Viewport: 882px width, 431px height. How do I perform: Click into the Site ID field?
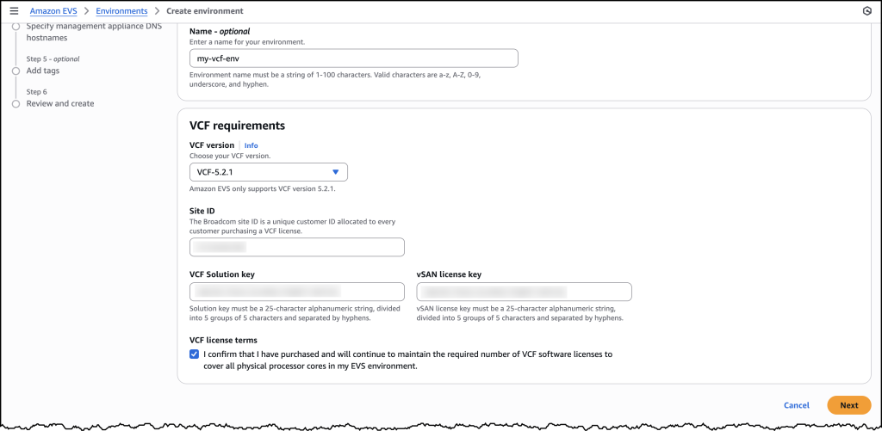click(296, 248)
